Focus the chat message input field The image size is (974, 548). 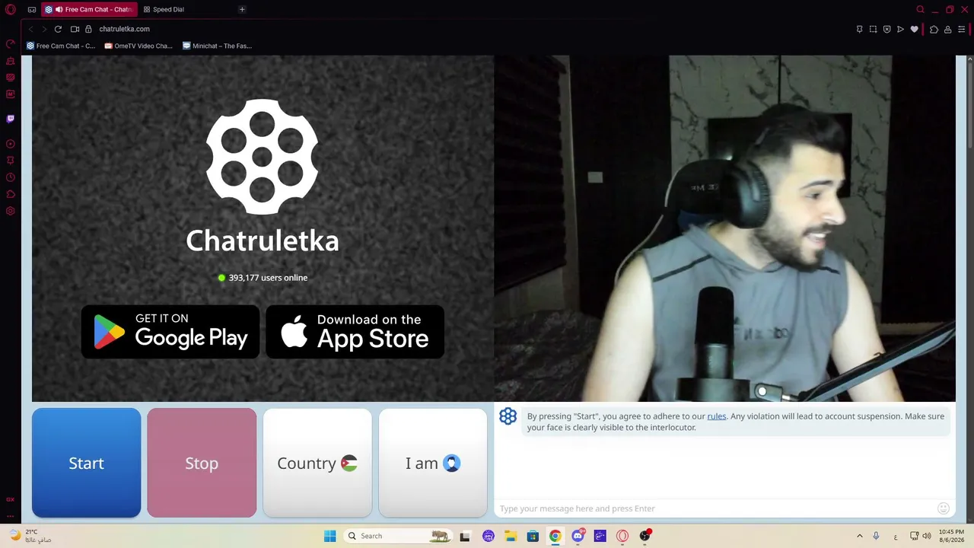point(715,508)
